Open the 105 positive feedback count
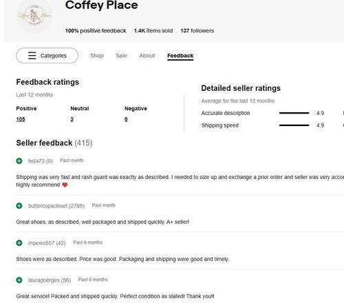 [21, 119]
